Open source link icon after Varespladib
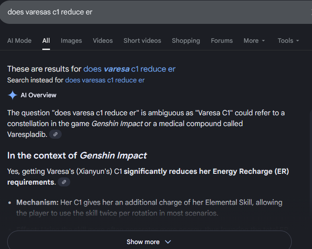 coord(55,134)
